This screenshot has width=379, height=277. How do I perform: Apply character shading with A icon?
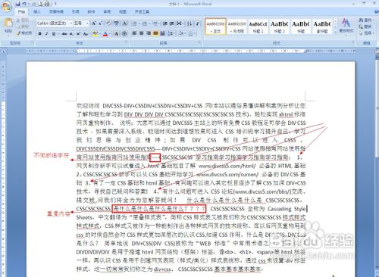(x=116, y=33)
